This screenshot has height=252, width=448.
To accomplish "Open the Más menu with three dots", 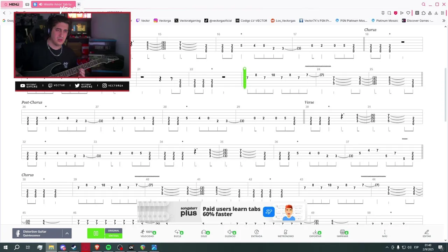I will click(385, 233).
